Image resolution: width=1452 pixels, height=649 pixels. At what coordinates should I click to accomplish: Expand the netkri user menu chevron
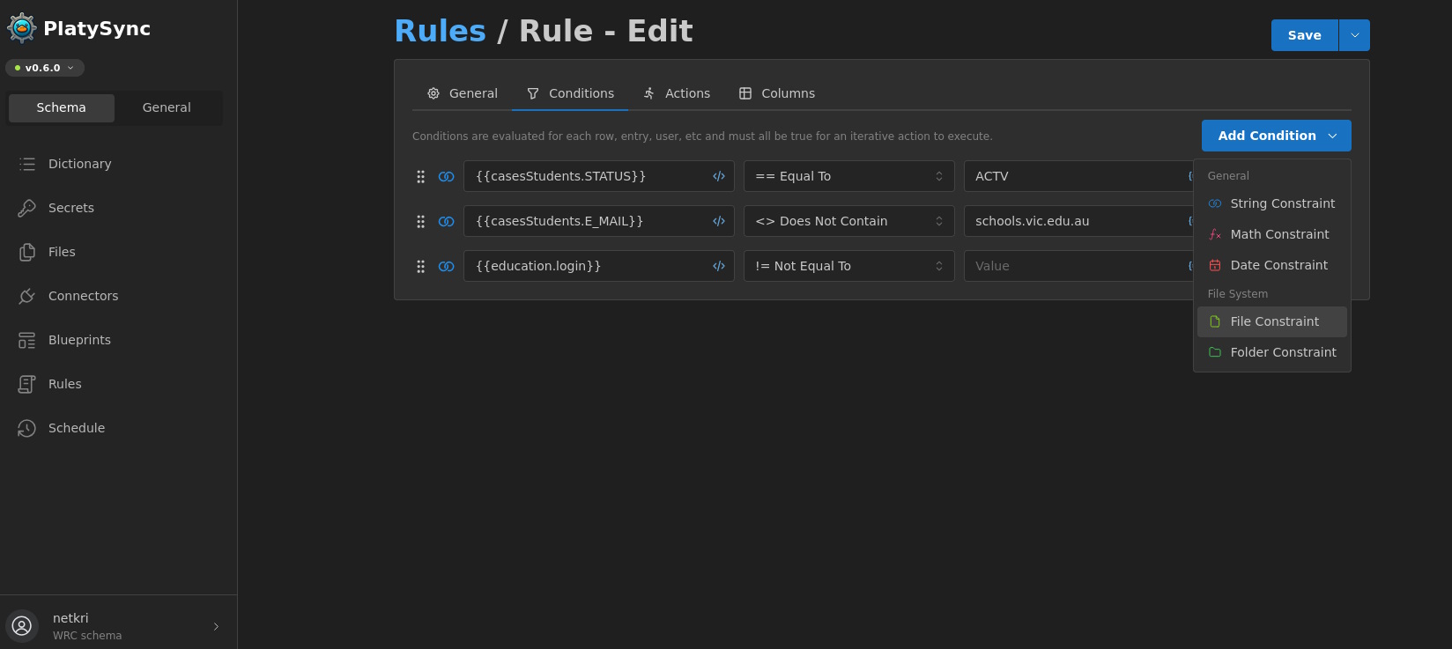[x=216, y=627]
